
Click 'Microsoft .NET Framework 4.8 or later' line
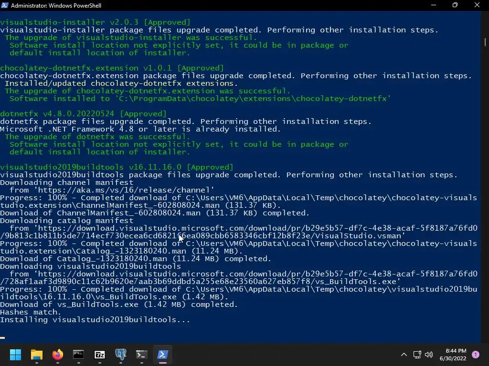pos(140,129)
